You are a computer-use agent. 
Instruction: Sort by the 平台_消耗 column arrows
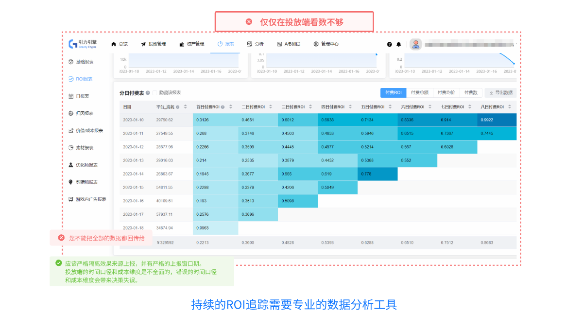[x=185, y=107]
